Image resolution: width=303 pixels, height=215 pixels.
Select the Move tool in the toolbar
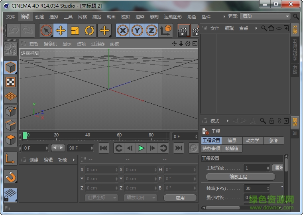pos(61,30)
